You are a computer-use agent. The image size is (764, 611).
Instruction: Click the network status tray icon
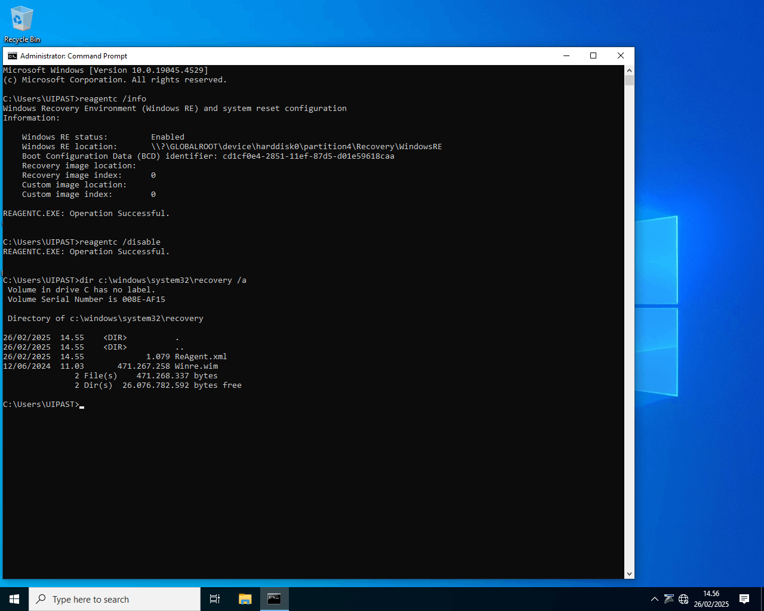668,599
